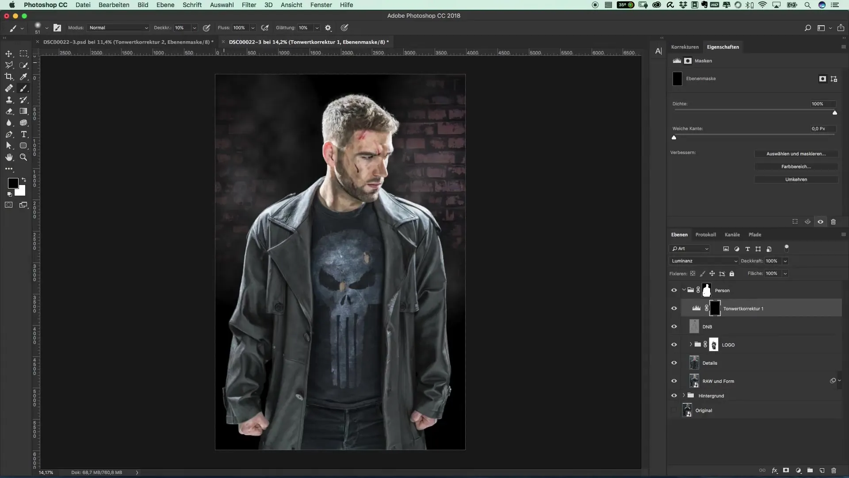The width and height of the screenshot is (849, 478).
Task: Switch to the Protokoll tab
Action: click(705, 235)
